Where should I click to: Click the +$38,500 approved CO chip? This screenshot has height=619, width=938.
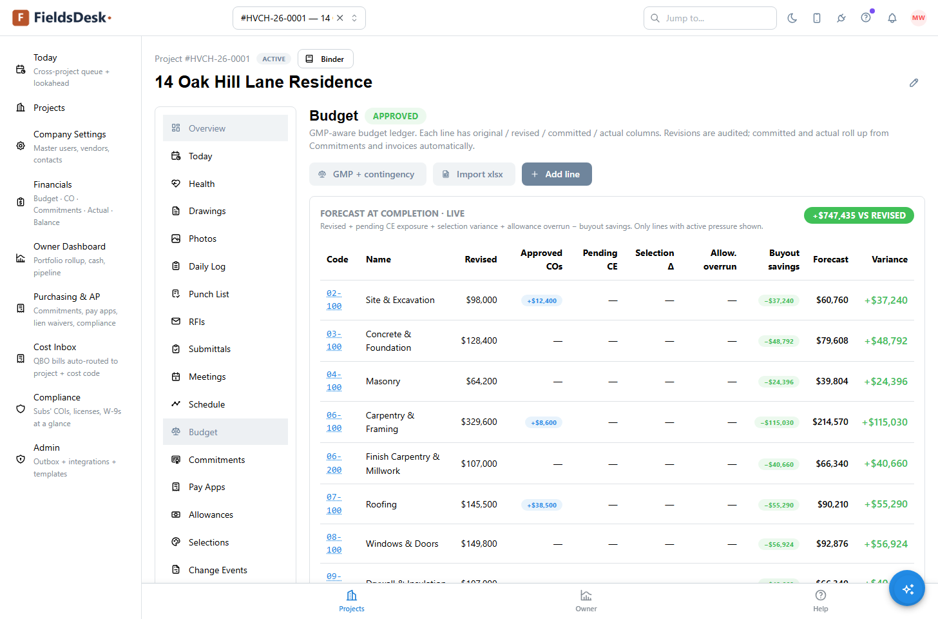542,505
